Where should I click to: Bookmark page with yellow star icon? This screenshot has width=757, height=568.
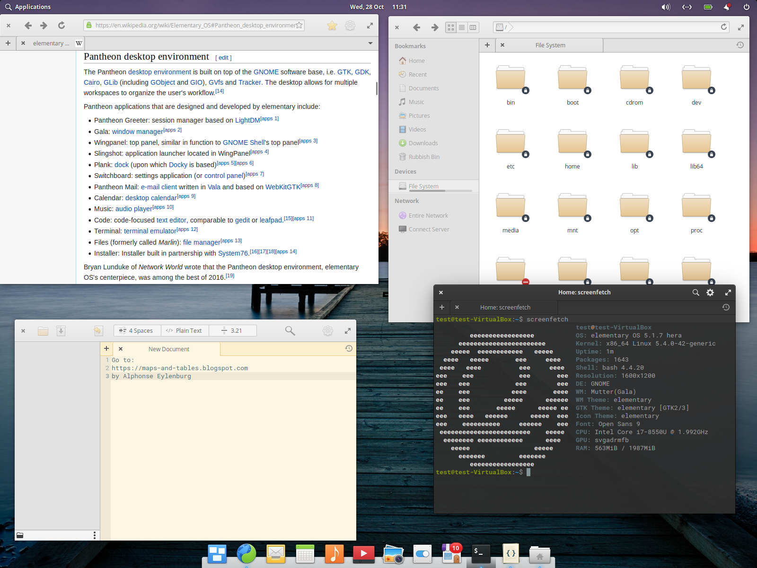[332, 26]
